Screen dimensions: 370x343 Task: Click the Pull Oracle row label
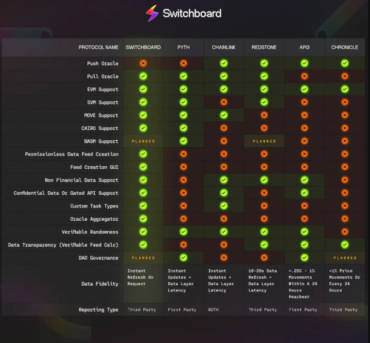coord(103,76)
